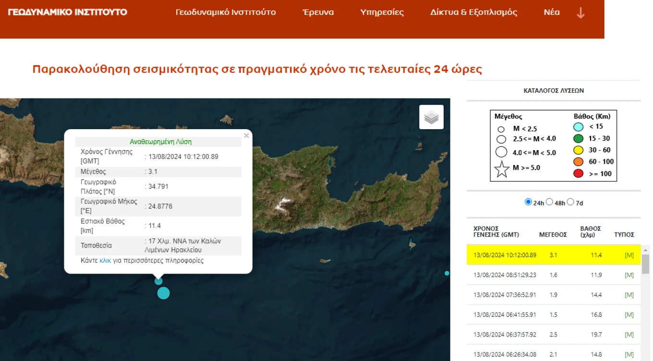Select the red >= 100 km depth circle

[x=578, y=174]
